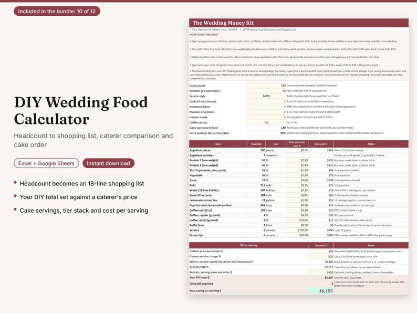Select the Coffee, decaf (ground) price cell $10.99
Viewport: 417px width, 313px height.
(x=297, y=220)
